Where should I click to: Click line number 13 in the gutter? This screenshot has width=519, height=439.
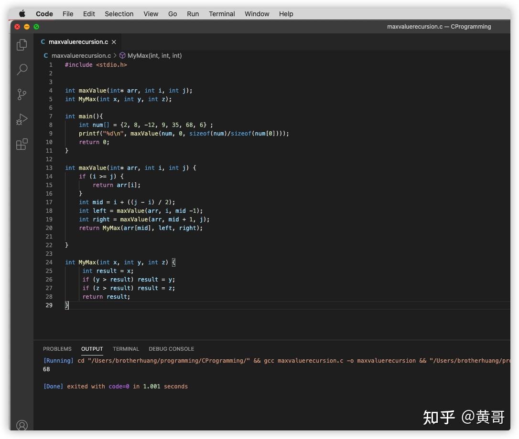pos(49,168)
